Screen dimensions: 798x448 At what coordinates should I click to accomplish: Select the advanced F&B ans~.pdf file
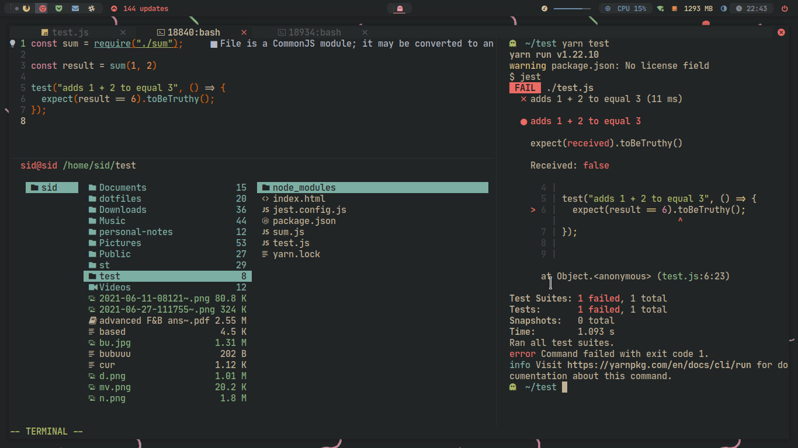click(168, 321)
